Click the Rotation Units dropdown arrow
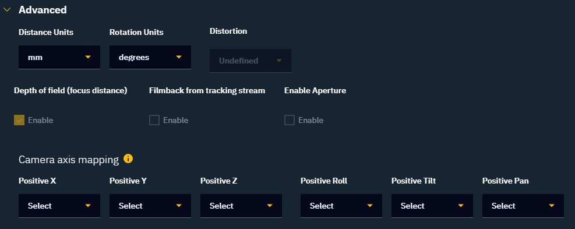575x229 pixels. coord(179,57)
